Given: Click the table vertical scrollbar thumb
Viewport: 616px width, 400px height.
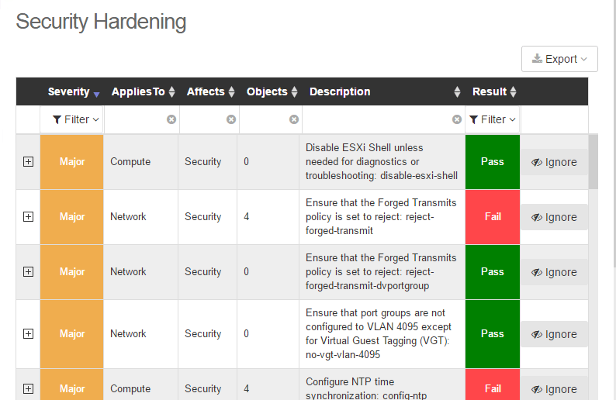Looking at the screenshot, I should [x=594, y=161].
